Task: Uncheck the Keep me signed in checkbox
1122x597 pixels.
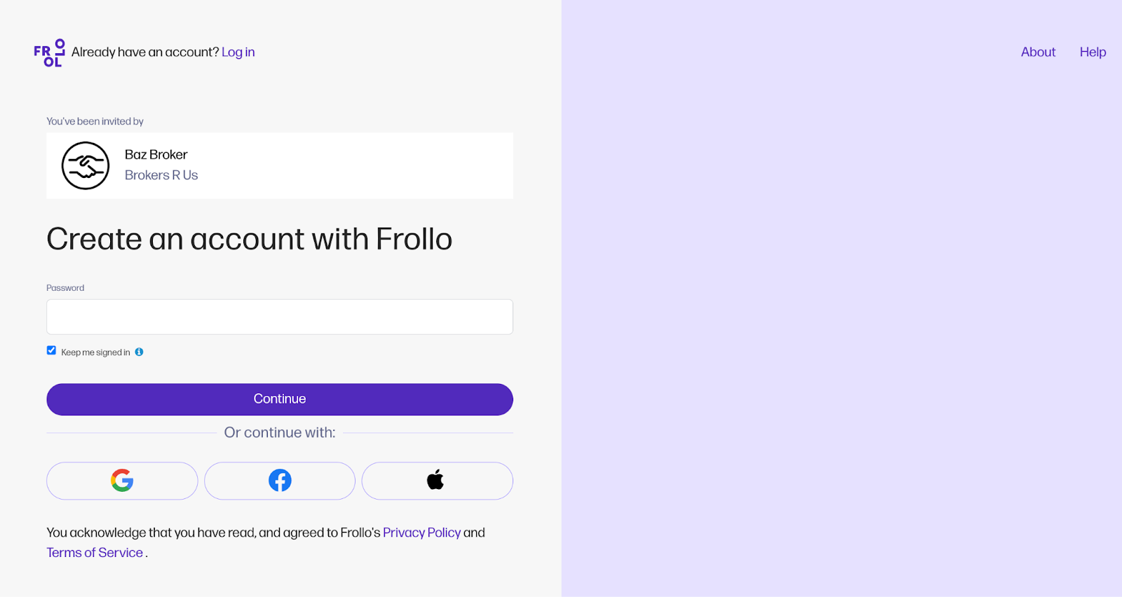Action: pos(51,350)
